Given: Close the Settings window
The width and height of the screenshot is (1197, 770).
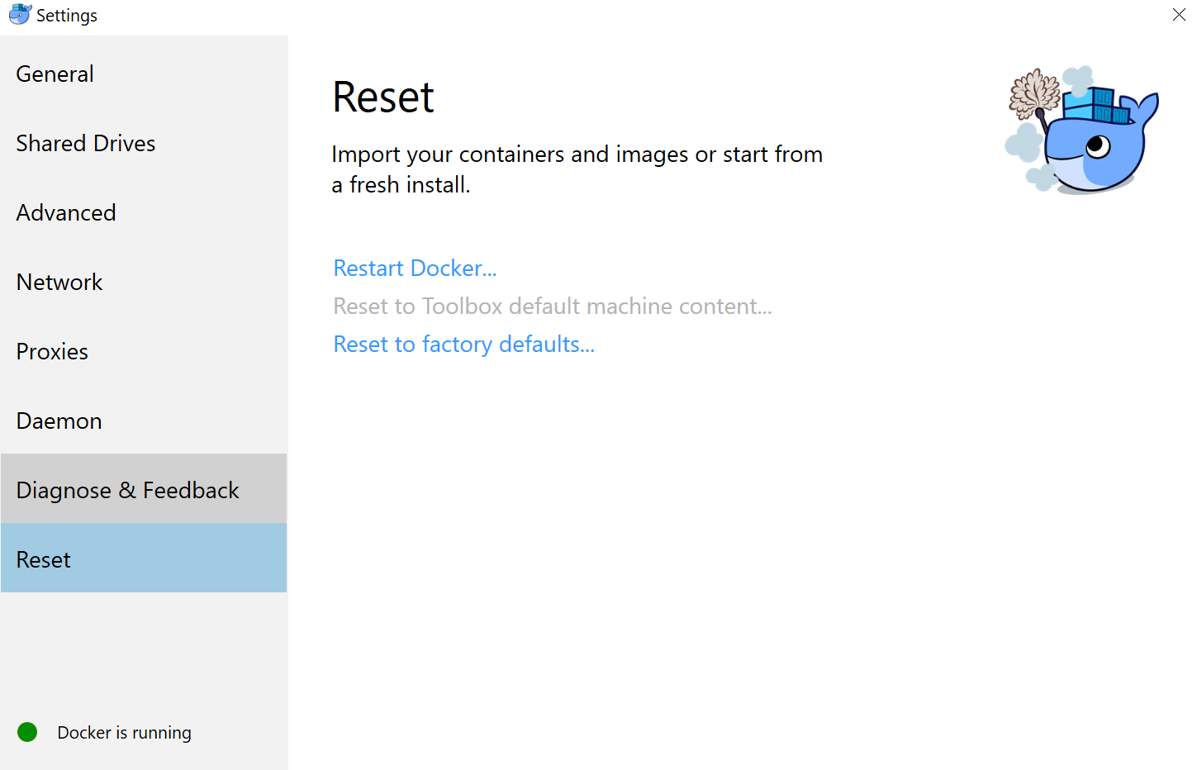Looking at the screenshot, I should 1179,15.
